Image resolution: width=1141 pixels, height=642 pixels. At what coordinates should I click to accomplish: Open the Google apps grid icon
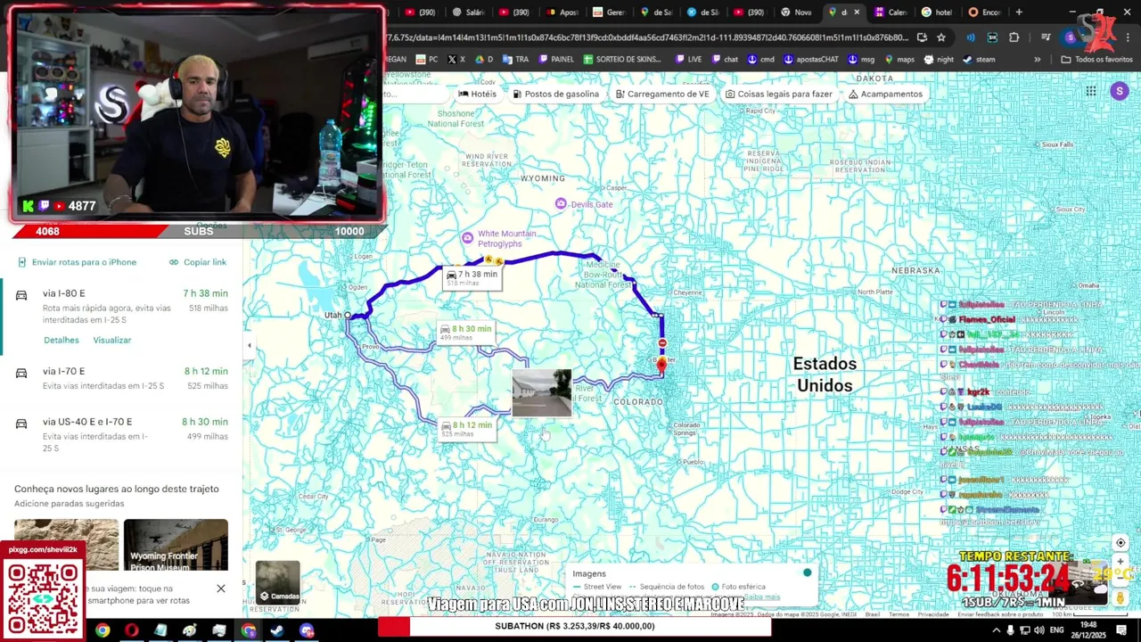[1091, 91]
